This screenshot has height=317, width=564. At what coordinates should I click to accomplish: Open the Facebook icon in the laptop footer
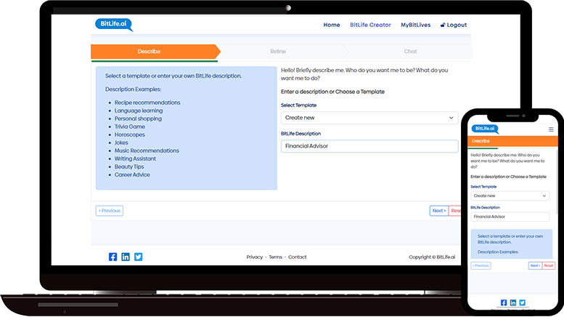click(x=113, y=257)
